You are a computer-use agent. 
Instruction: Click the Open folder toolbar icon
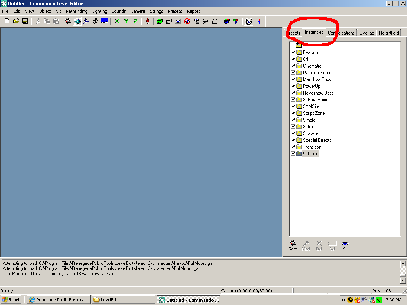pyautogui.click(x=16, y=21)
